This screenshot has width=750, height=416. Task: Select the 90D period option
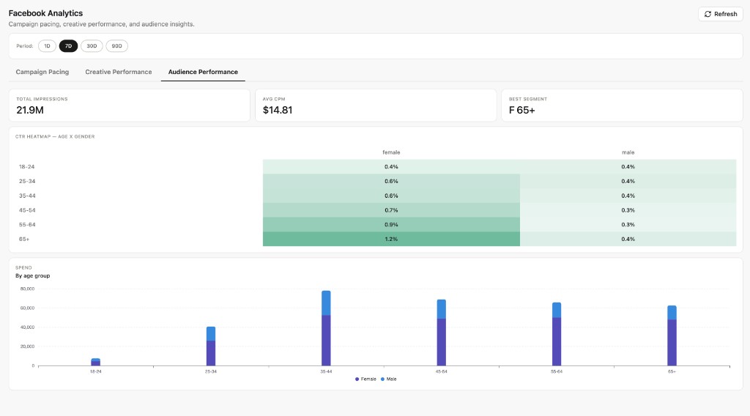tap(116, 46)
